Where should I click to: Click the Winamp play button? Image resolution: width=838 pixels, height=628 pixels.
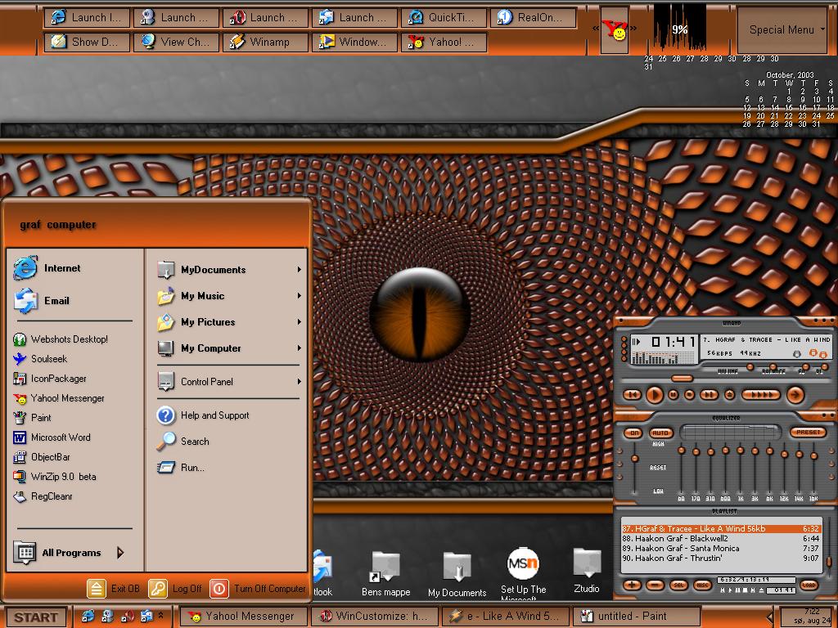click(x=654, y=395)
